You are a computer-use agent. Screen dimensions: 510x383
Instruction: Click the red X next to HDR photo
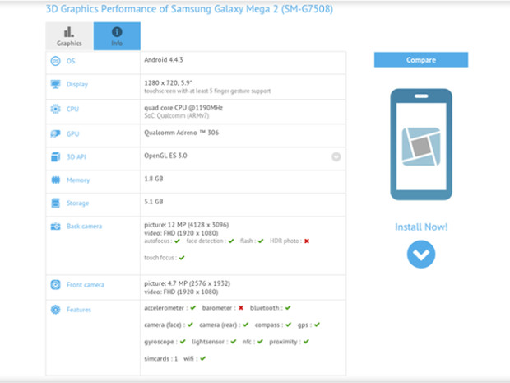click(307, 241)
